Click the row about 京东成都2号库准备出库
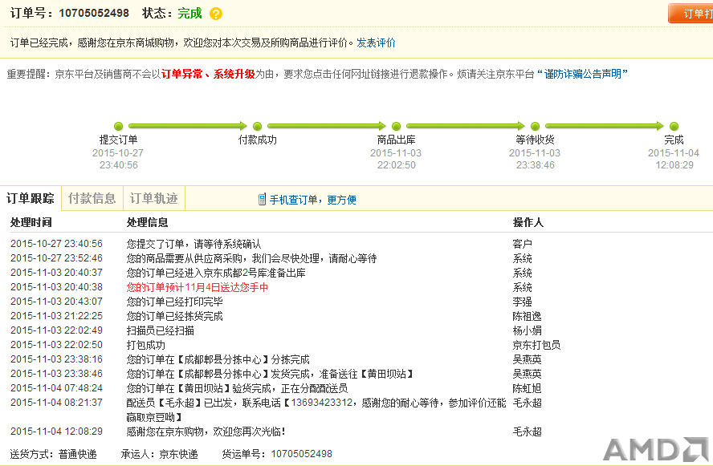The height and width of the screenshot is (466, 713). click(216, 273)
